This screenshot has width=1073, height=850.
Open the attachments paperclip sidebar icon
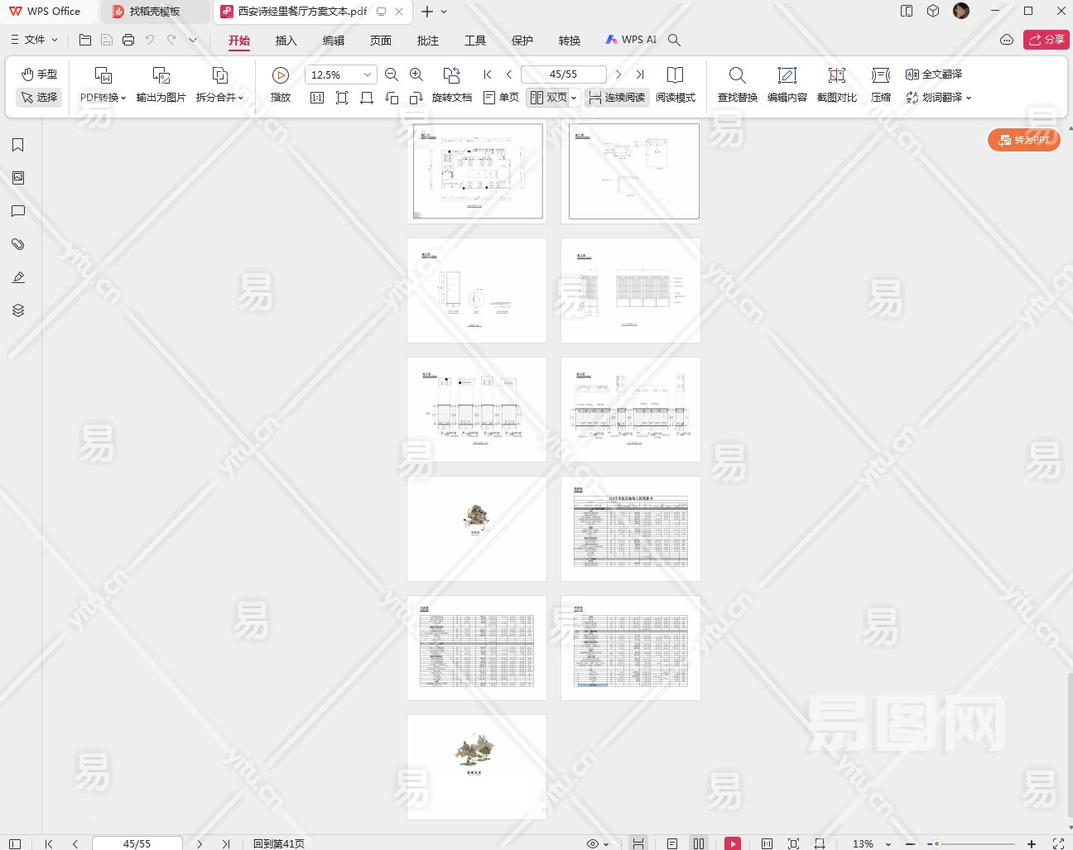click(18, 244)
